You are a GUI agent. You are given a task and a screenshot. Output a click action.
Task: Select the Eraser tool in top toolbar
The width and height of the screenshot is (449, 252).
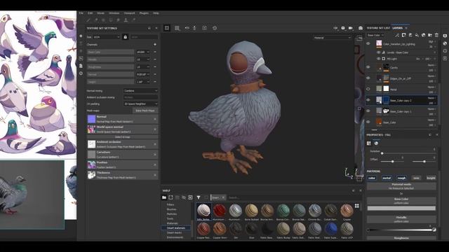click(x=96, y=20)
